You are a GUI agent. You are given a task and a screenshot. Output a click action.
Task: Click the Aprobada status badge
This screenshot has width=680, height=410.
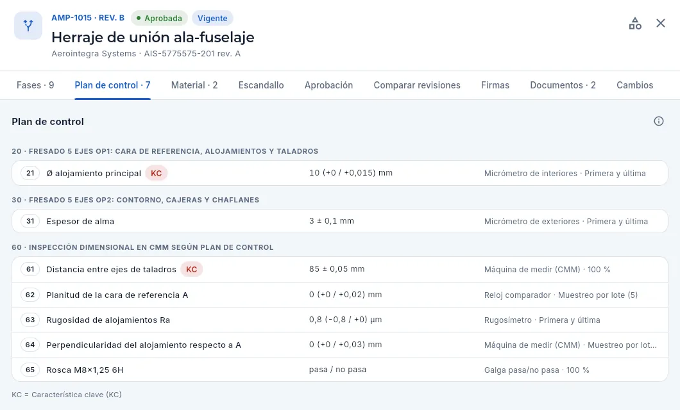[x=159, y=18]
